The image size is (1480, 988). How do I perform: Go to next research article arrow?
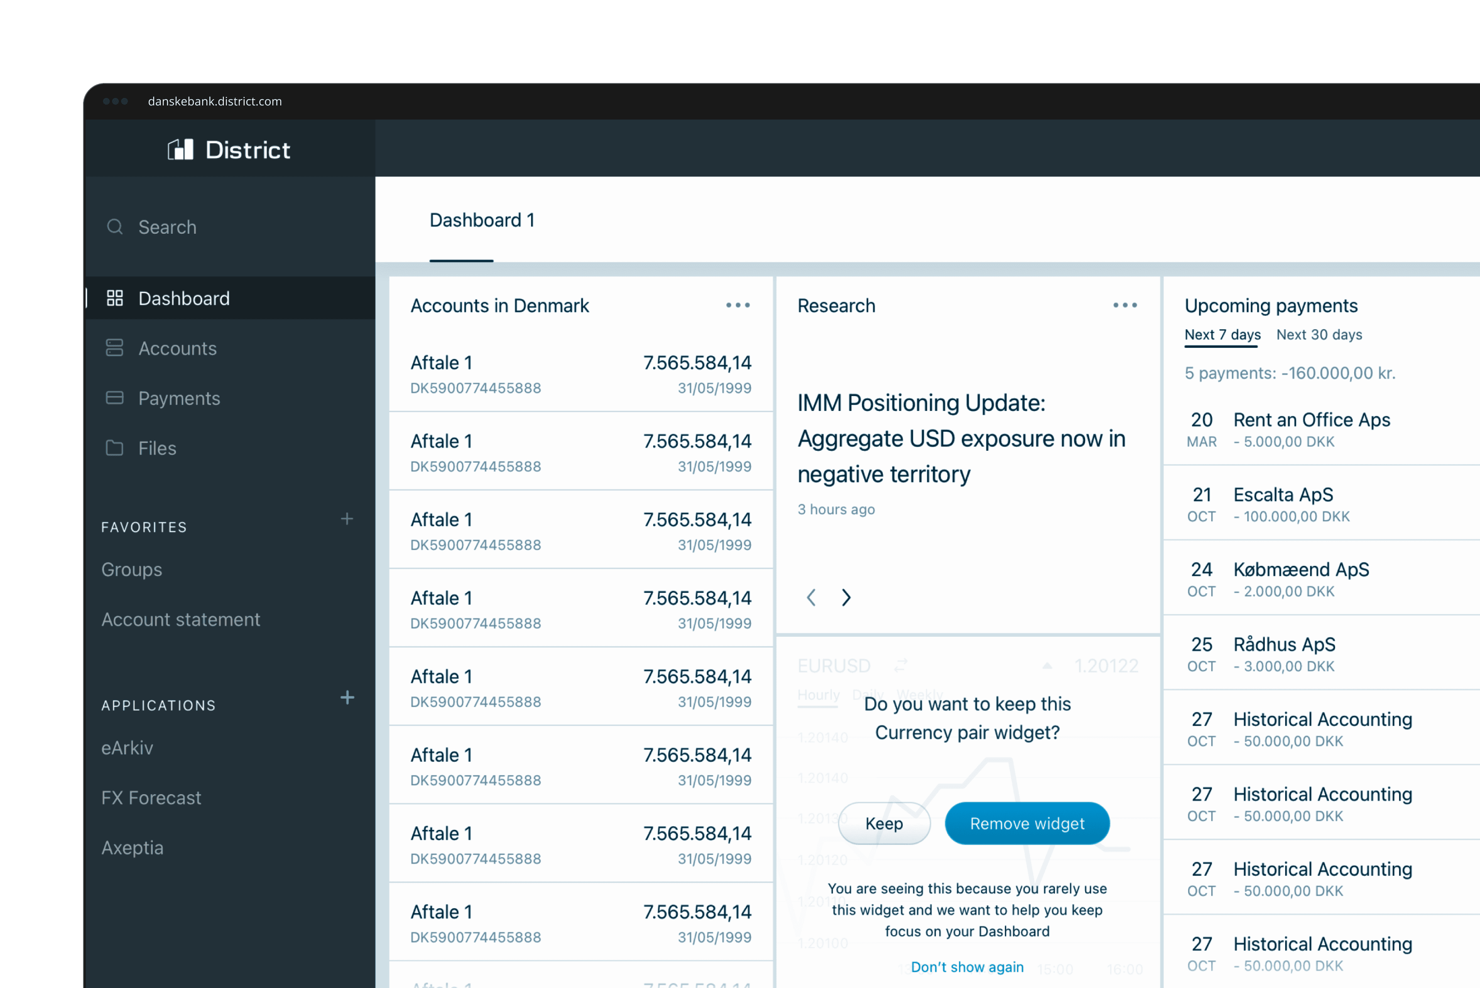tap(847, 597)
